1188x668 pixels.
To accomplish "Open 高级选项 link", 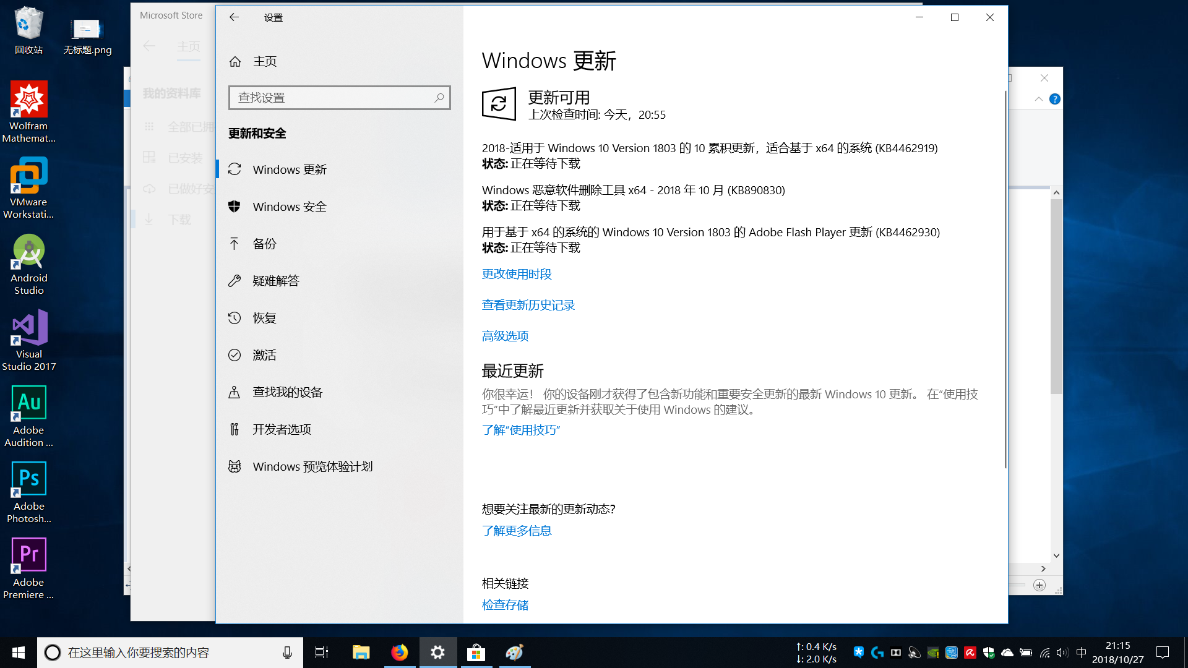I will click(x=505, y=336).
